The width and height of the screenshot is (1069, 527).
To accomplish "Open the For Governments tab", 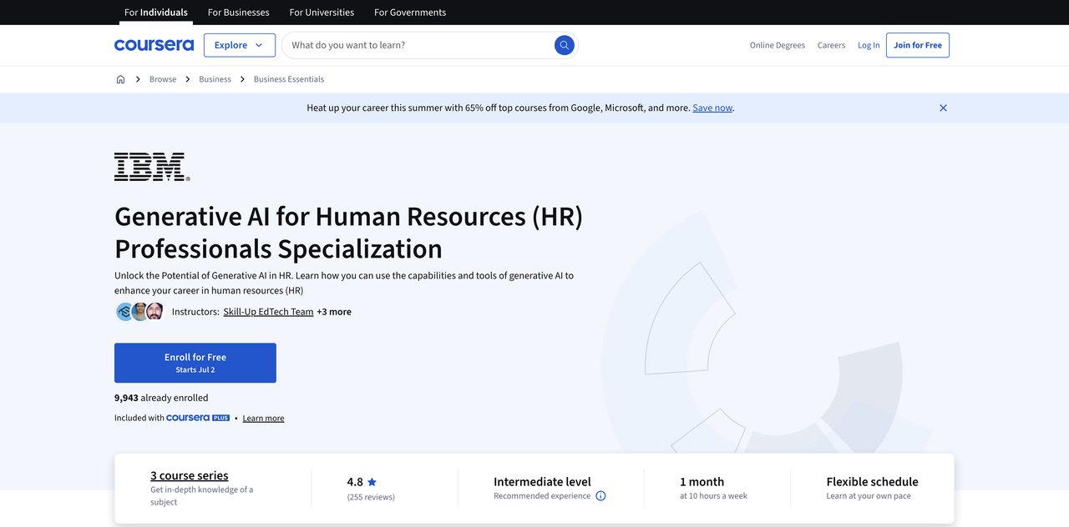I will click(x=410, y=13).
